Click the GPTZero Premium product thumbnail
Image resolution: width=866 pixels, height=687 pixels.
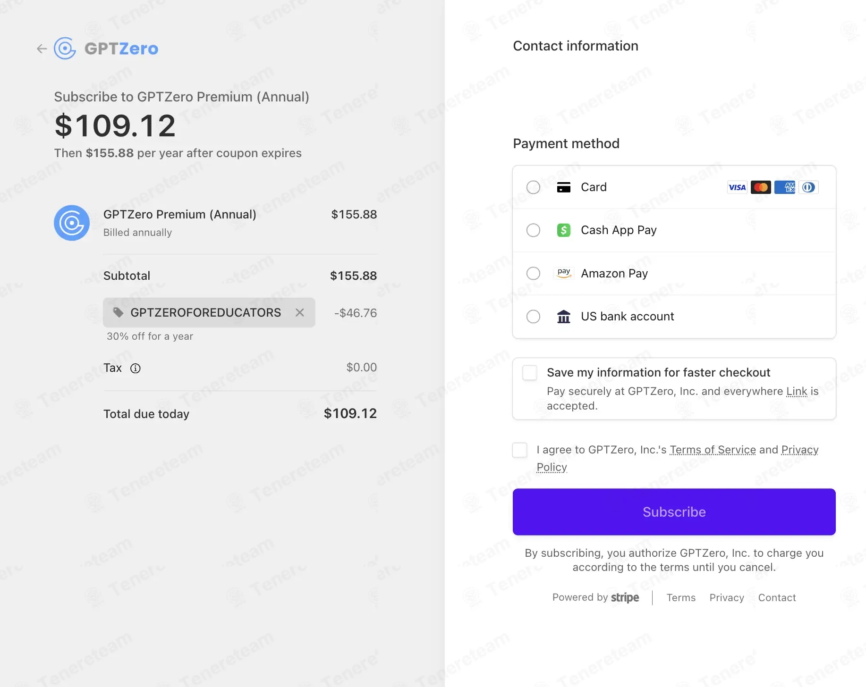(72, 223)
